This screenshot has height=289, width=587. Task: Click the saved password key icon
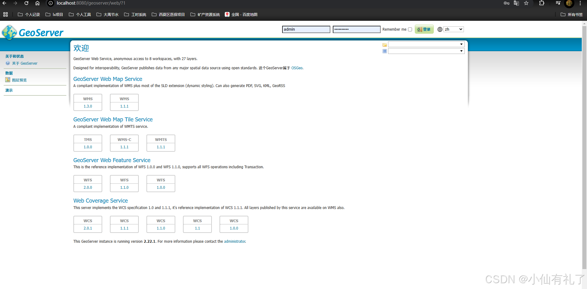[x=507, y=3]
